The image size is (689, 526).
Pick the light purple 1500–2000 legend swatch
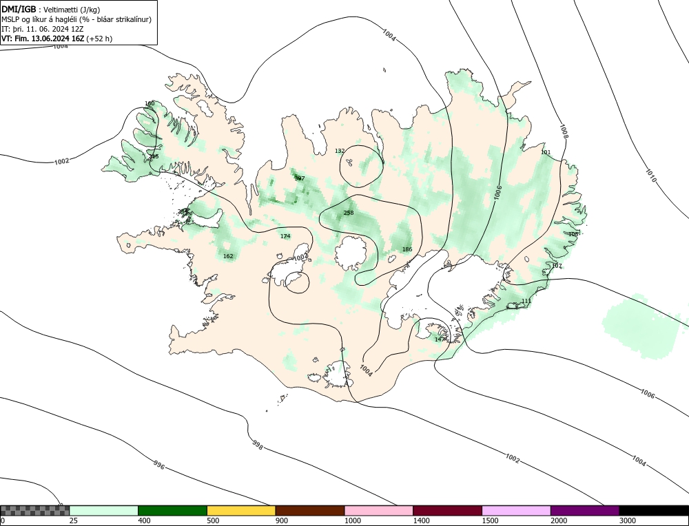pyautogui.click(x=516, y=511)
